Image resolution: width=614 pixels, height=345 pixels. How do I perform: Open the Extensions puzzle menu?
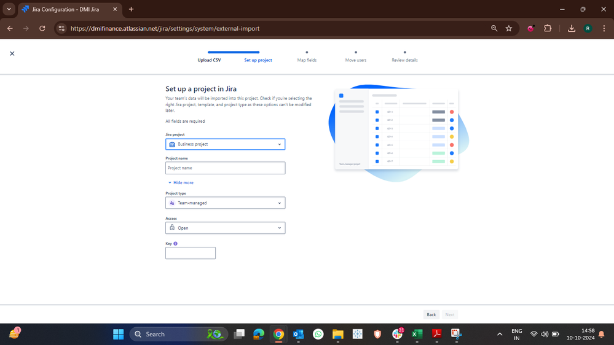pyautogui.click(x=548, y=29)
